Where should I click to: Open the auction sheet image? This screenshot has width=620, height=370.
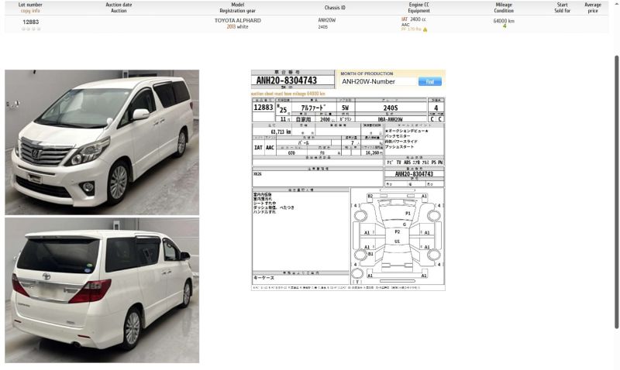pos(348,194)
